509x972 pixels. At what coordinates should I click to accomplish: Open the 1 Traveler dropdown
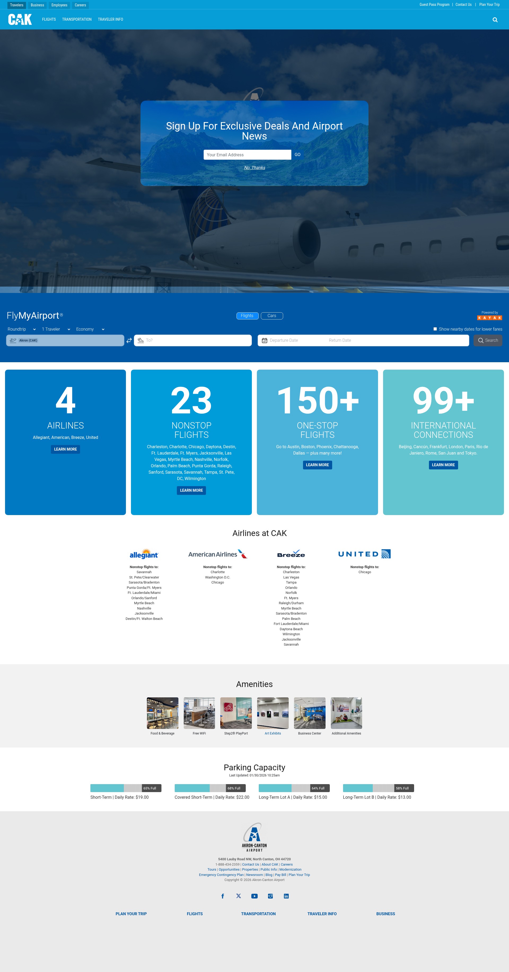point(56,329)
